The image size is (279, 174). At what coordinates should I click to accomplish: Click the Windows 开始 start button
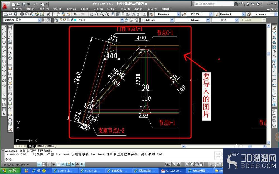coord(10,171)
